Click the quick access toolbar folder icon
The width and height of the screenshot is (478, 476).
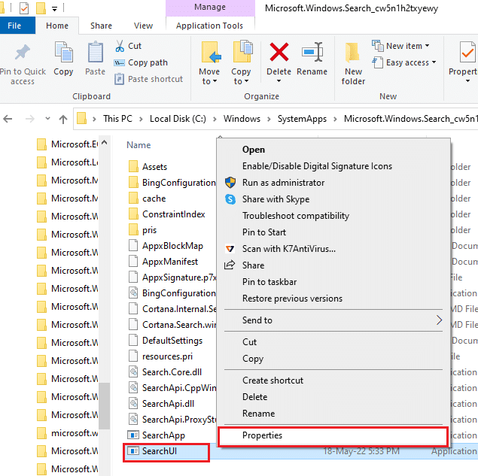[x=41, y=8]
